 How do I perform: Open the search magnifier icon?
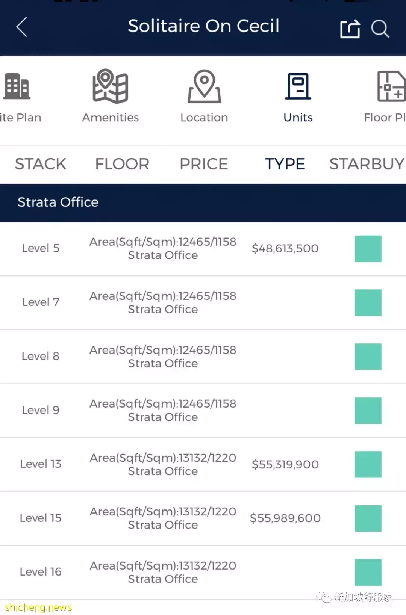[380, 29]
